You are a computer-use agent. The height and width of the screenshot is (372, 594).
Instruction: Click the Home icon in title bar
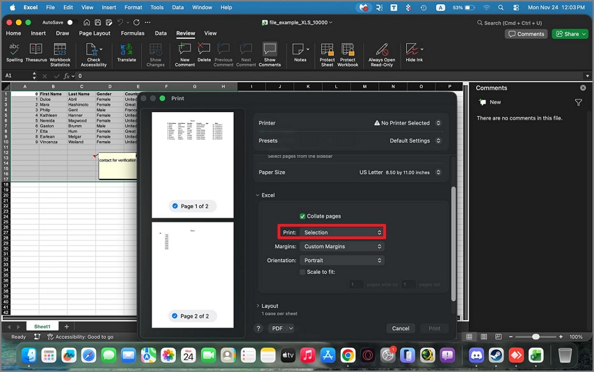(x=87, y=22)
